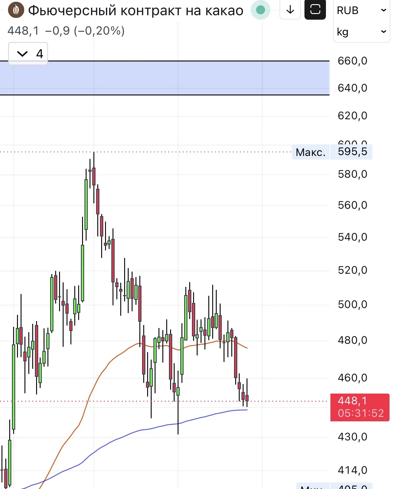The image size is (394, 489).
Task: Click the green market status indicator
Action: (261, 10)
